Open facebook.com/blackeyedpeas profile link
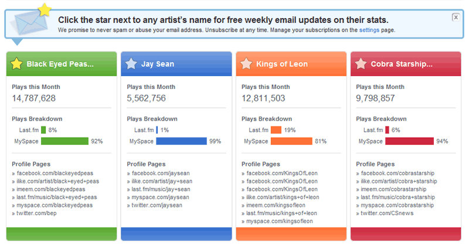 55,173
